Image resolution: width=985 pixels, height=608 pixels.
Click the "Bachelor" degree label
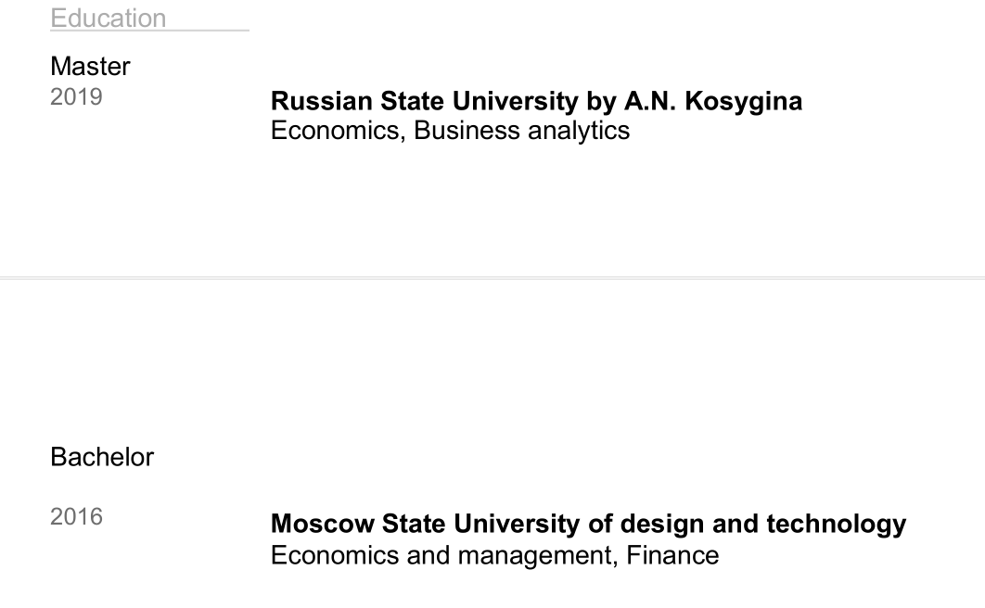(102, 457)
